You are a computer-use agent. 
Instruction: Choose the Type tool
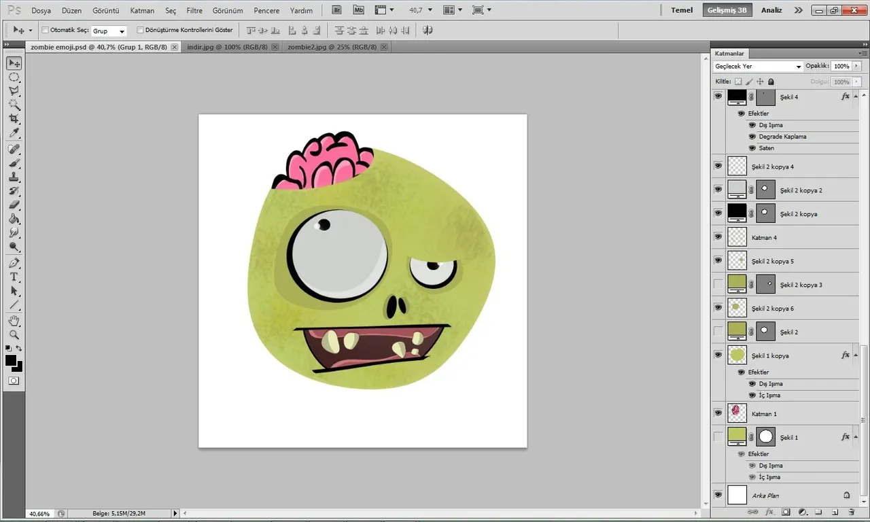click(14, 277)
